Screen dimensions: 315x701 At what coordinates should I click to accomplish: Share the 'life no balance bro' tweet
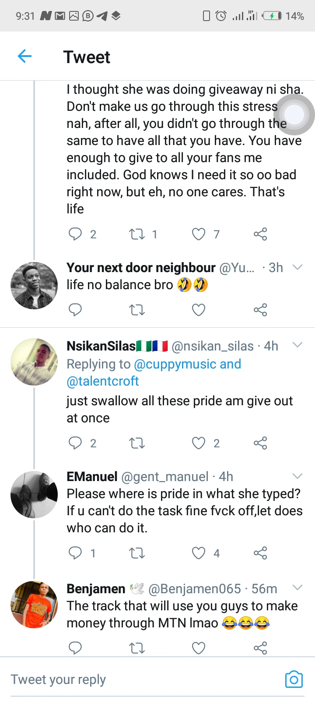260,310
